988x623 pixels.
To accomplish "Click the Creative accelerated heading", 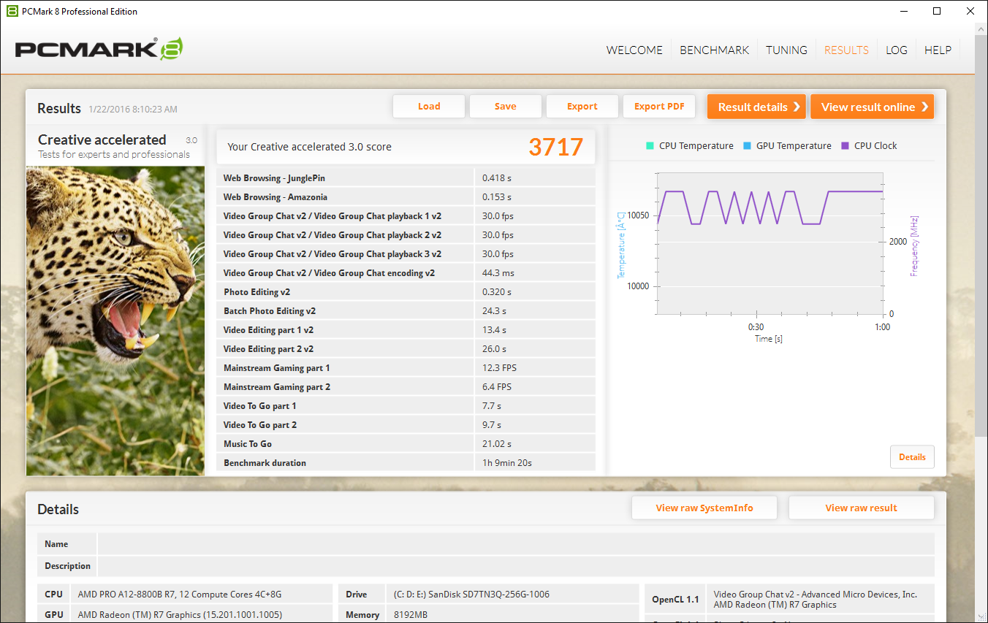I will 102,139.
